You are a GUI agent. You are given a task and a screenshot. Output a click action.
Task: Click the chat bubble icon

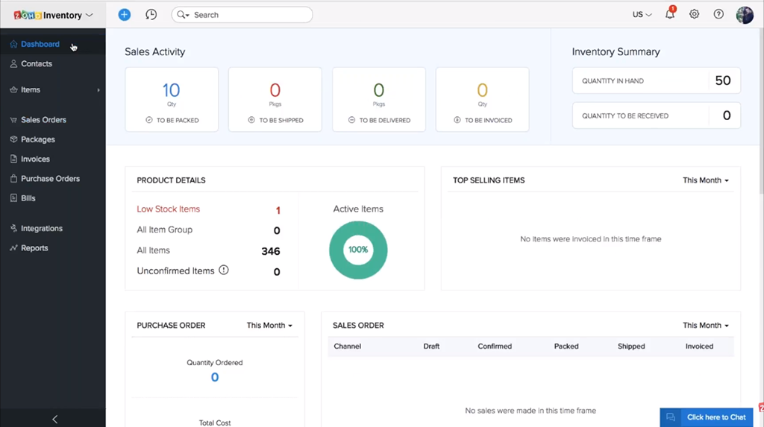point(671,417)
